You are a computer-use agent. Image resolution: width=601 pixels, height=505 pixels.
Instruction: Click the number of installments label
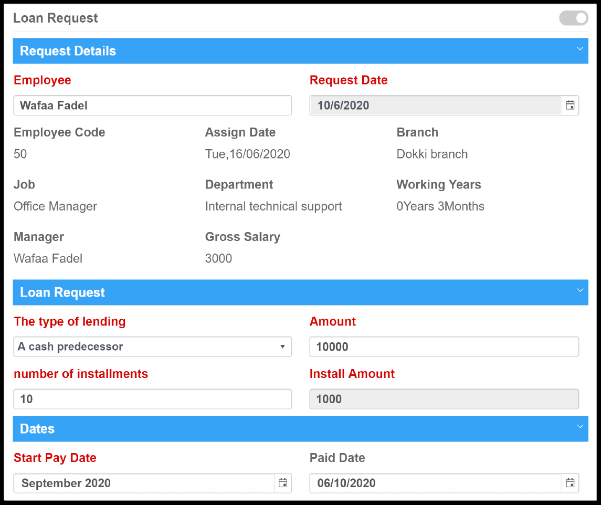coord(81,373)
